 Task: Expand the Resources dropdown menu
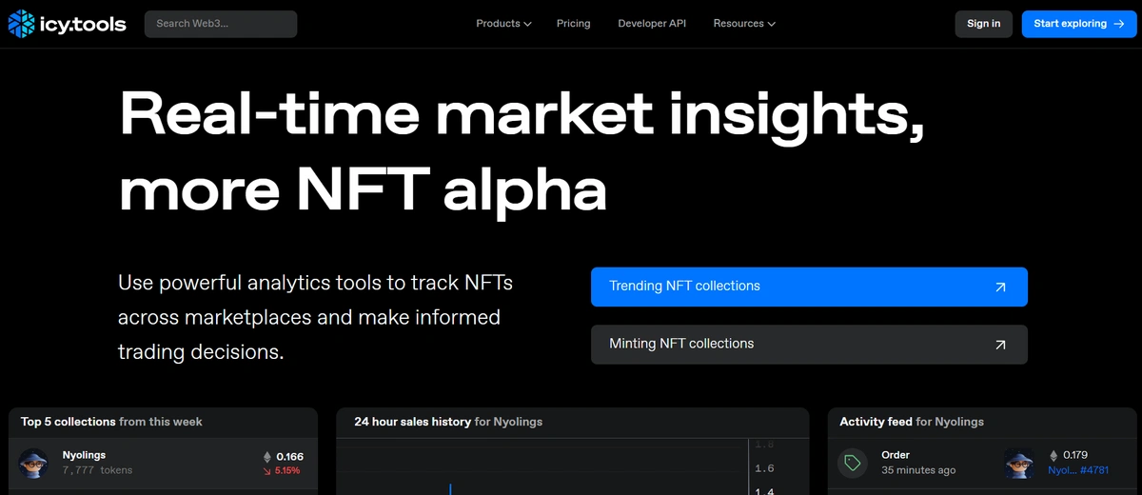(x=743, y=24)
